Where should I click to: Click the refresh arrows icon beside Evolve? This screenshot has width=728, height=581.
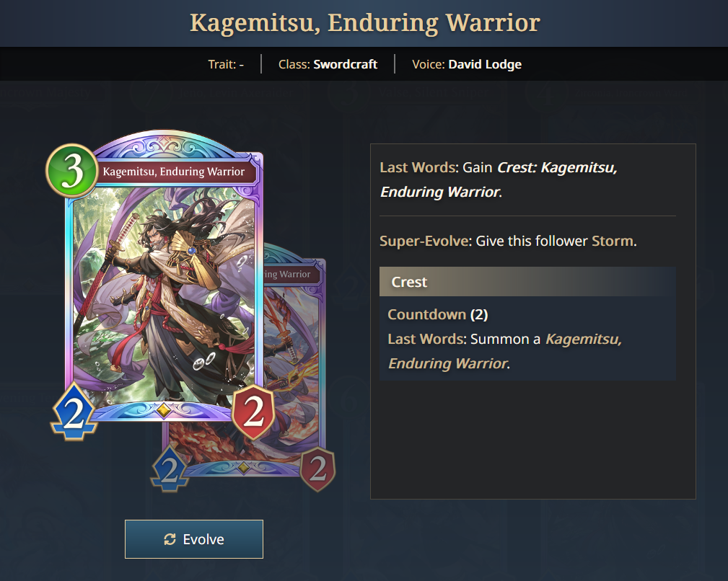[170, 539]
